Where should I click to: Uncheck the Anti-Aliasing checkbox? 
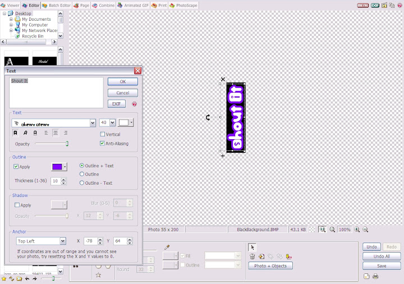102,144
